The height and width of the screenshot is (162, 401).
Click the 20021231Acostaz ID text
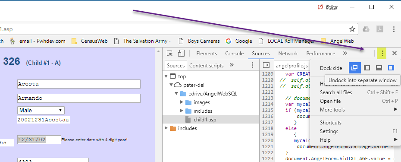click(x=44, y=120)
